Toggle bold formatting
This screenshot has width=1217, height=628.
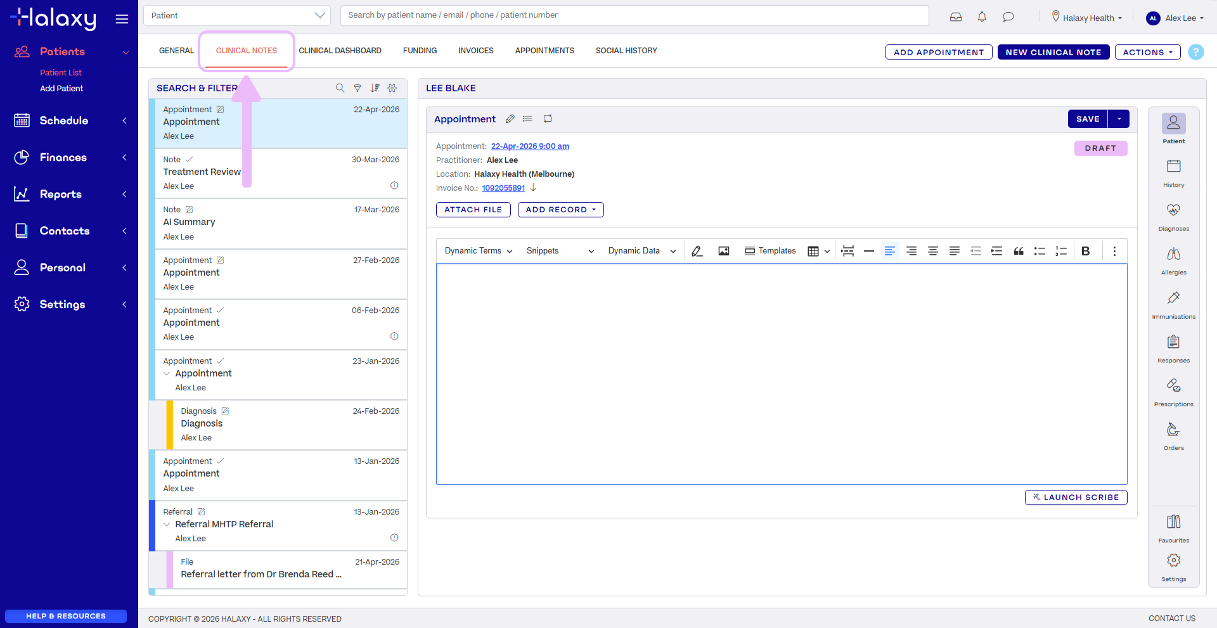[x=1086, y=251]
